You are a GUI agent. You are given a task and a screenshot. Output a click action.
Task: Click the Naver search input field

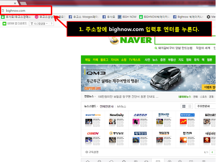[185, 40]
